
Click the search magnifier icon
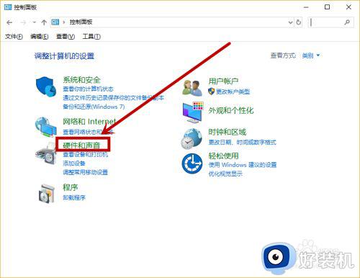coord(347,22)
